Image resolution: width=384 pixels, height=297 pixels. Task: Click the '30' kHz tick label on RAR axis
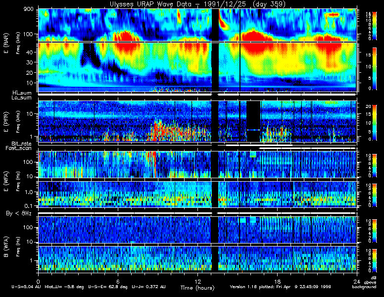[30, 62]
